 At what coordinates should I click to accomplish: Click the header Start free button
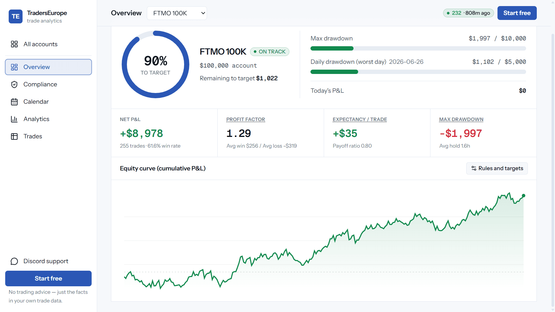coord(517,13)
